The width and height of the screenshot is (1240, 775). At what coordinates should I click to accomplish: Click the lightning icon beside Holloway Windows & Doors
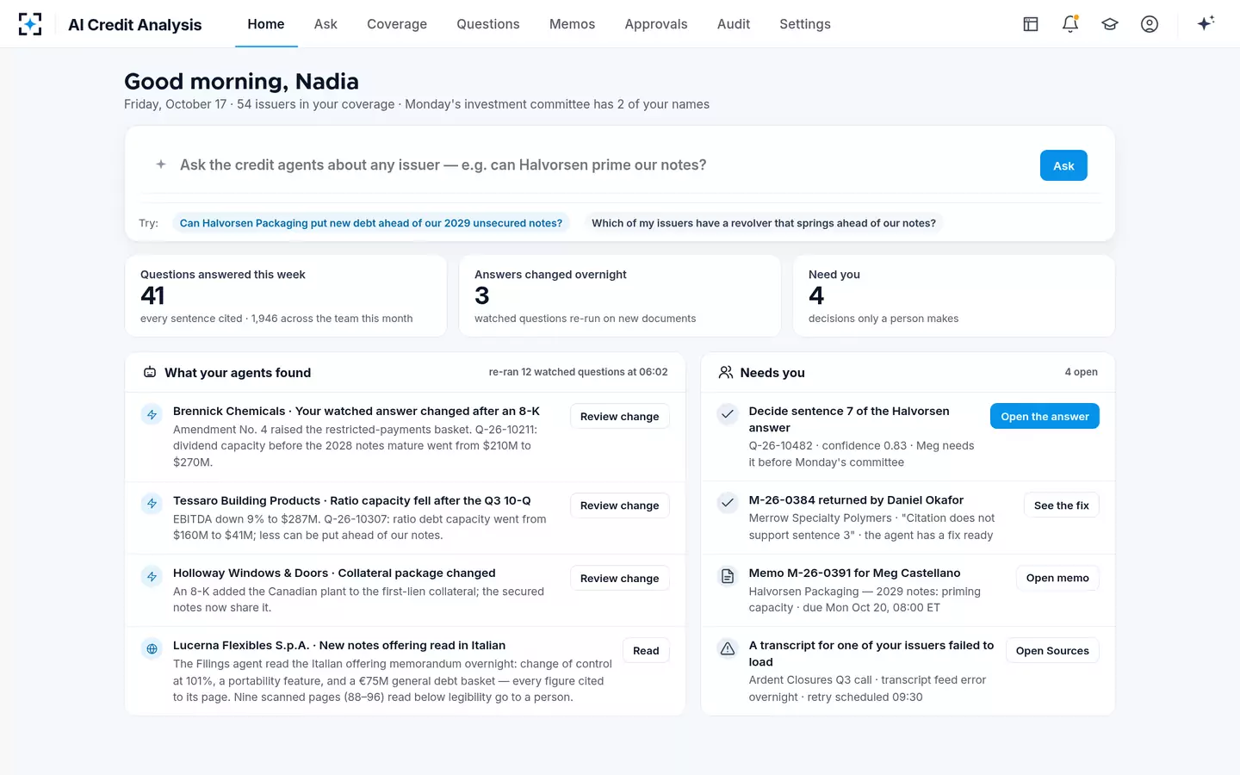pyautogui.click(x=152, y=577)
